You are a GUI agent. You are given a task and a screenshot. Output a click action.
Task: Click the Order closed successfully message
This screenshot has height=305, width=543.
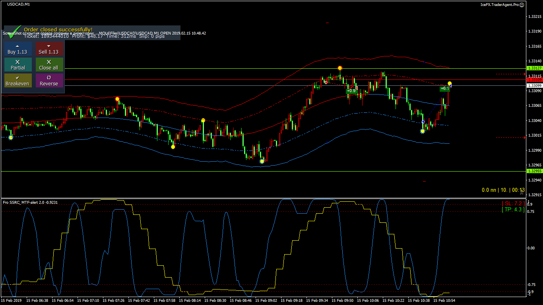[58, 29]
